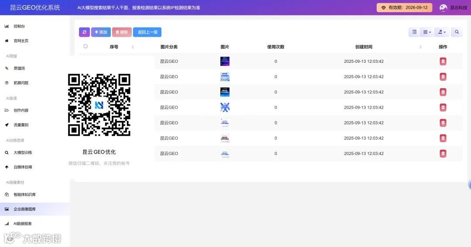Click the 控制台 chart icon
471x247 pixels.
pyautogui.click(x=7, y=26)
